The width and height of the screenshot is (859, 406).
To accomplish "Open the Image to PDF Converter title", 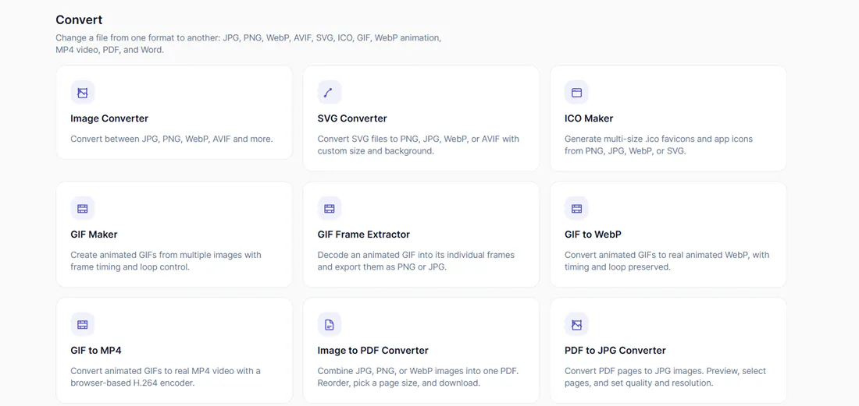I will click(x=373, y=350).
